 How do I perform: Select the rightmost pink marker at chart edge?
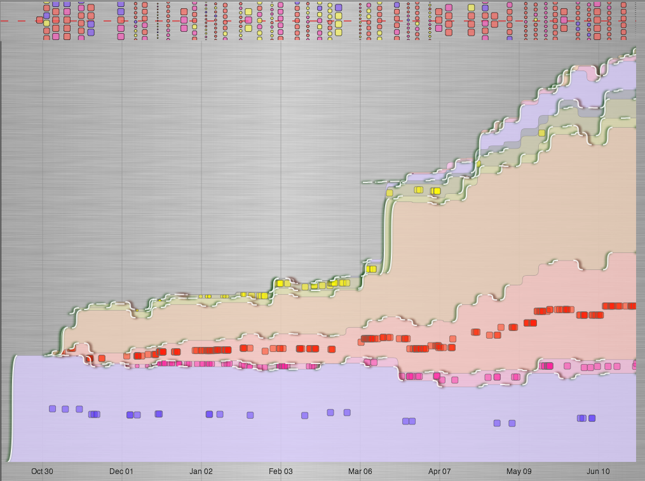point(635,365)
